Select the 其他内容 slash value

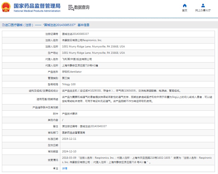tap(62, 120)
